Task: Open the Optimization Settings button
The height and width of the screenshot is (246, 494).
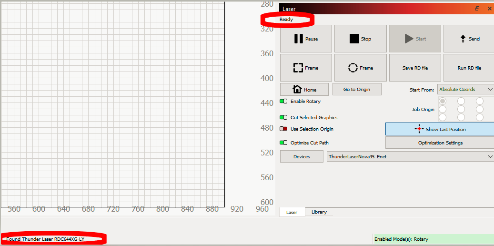Action: 439,143
